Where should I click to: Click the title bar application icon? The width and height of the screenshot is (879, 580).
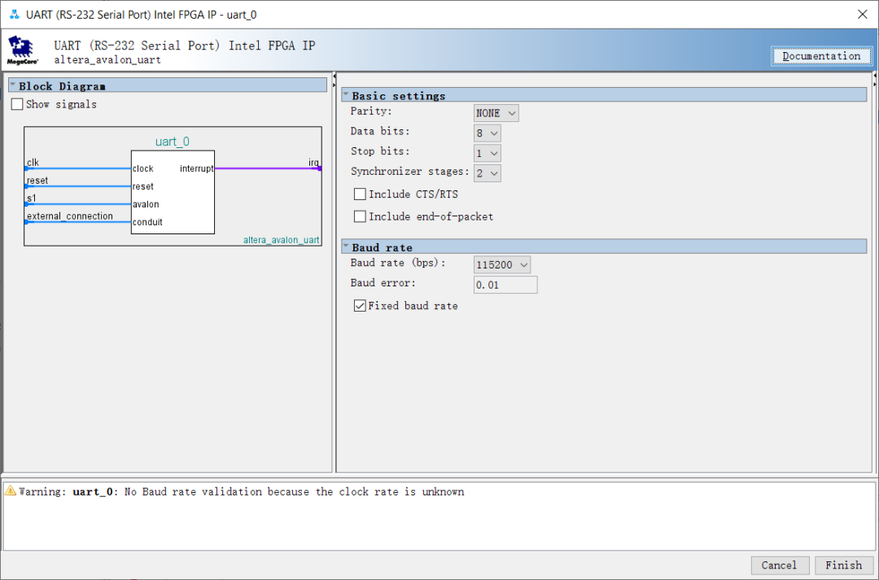point(15,14)
